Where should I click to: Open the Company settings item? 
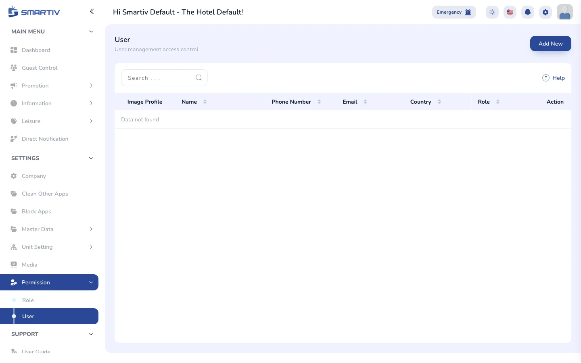49,176
